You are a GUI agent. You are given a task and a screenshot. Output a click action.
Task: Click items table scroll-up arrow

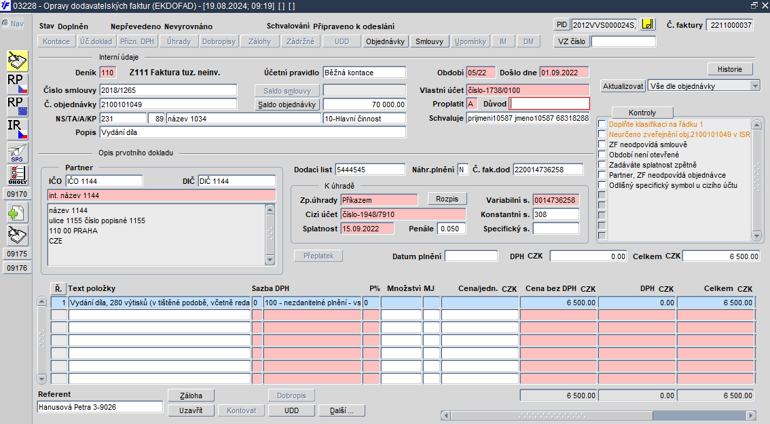tap(41, 302)
